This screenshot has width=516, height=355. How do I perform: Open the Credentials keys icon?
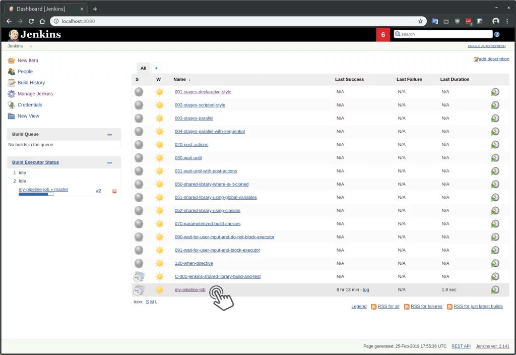point(12,105)
